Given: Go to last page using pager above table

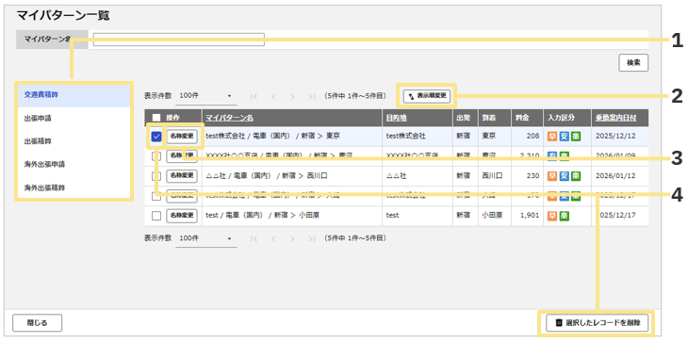Looking at the screenshot, I should (312, 96).
